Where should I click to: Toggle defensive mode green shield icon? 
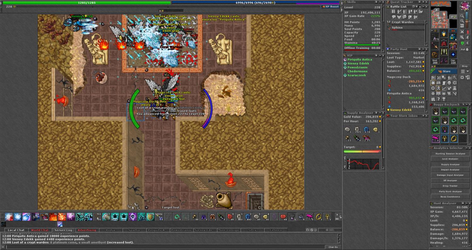462,43
